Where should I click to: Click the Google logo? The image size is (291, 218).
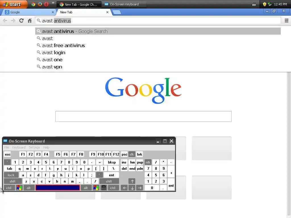pyautogui.click(x=143, y=90)
